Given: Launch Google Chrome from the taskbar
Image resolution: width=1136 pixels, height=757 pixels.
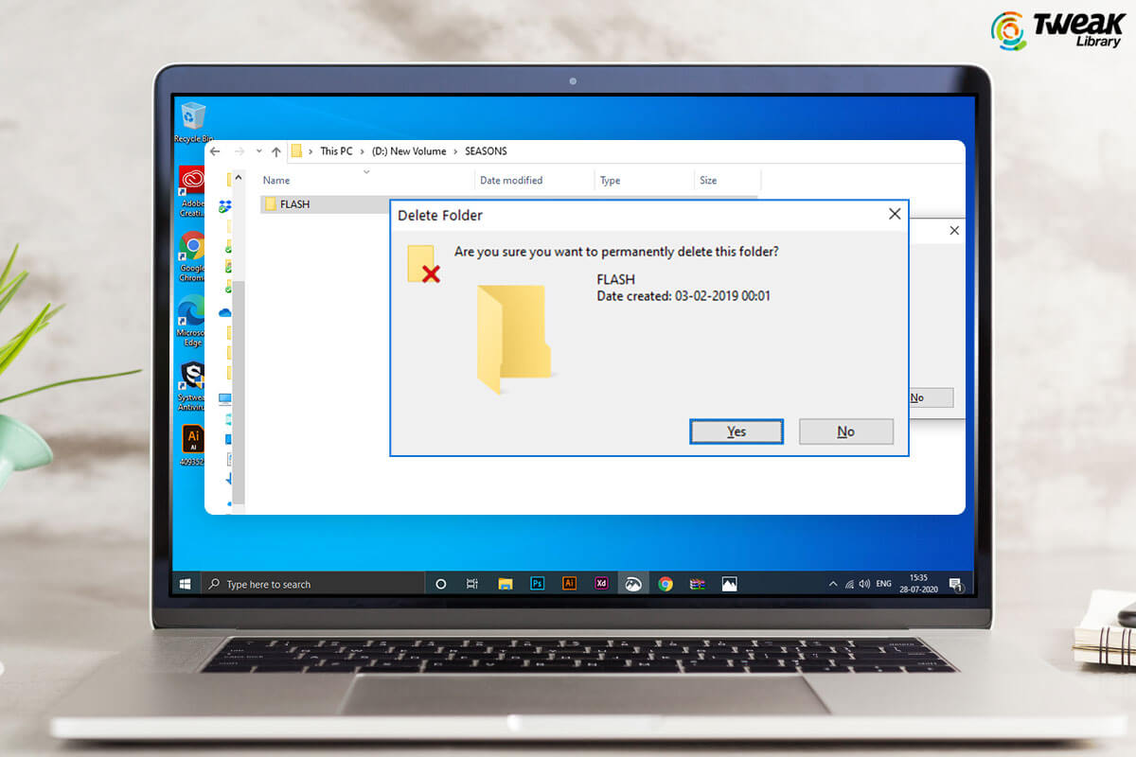Looking at the screenshot, I should click(x=664, y=583).
